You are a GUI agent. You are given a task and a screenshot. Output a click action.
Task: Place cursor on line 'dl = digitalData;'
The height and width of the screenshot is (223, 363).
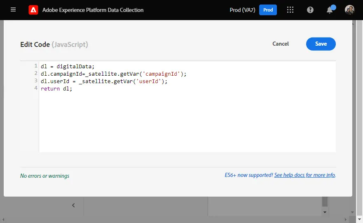tap(68, 67)
